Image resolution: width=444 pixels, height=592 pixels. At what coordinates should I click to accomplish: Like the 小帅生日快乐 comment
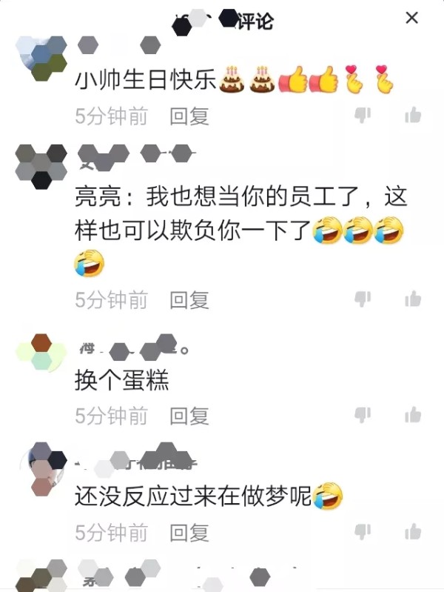[413, 115]
